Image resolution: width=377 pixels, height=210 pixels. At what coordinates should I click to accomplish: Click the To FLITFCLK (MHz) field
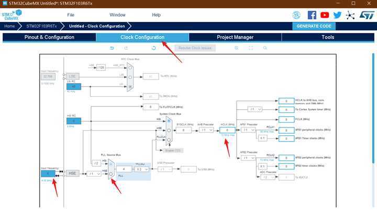pyautogui.click(x=150, y=107)
